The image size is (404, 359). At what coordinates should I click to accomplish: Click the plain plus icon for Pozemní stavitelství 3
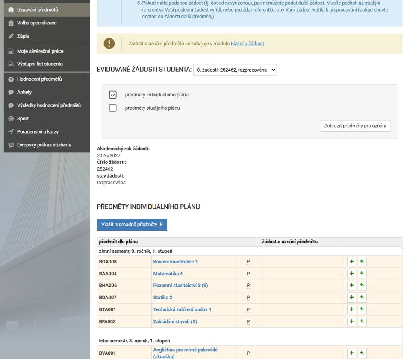coord(351,285)
